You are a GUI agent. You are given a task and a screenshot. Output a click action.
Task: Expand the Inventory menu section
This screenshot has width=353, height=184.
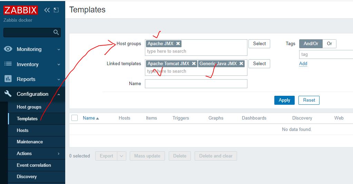tap(28, 64)
